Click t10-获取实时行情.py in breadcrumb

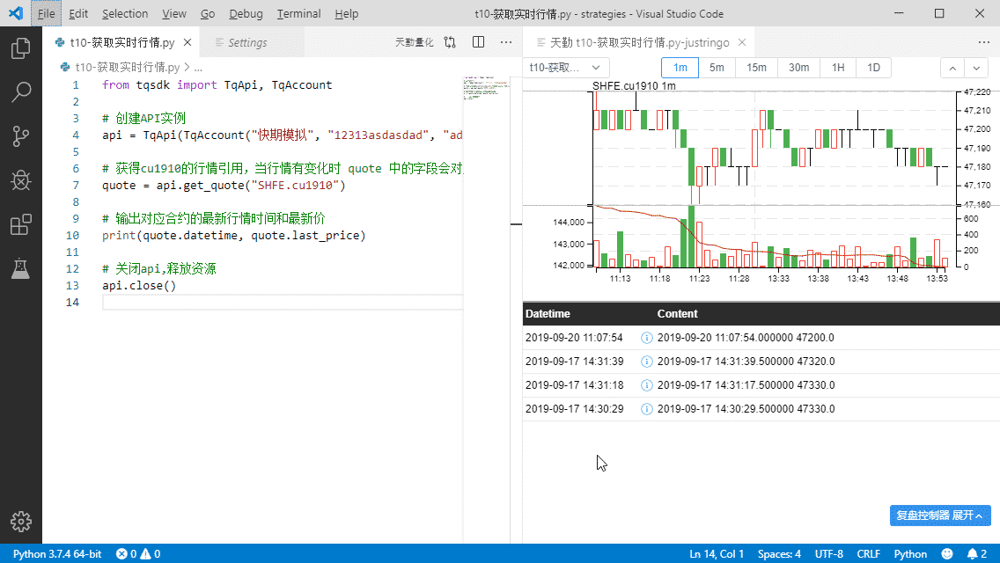click(128, 67)
